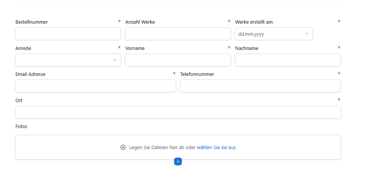Select the Telefonnummer input field

[x=260, y=86]
